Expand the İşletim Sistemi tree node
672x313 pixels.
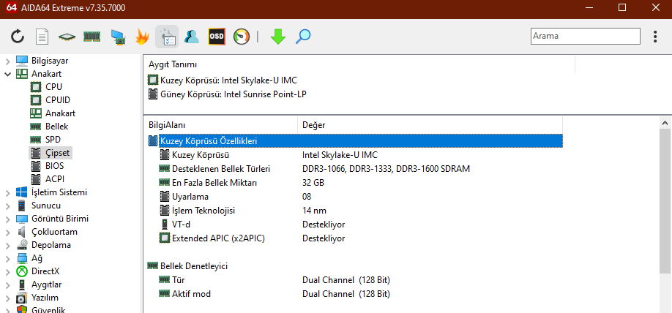8,193
